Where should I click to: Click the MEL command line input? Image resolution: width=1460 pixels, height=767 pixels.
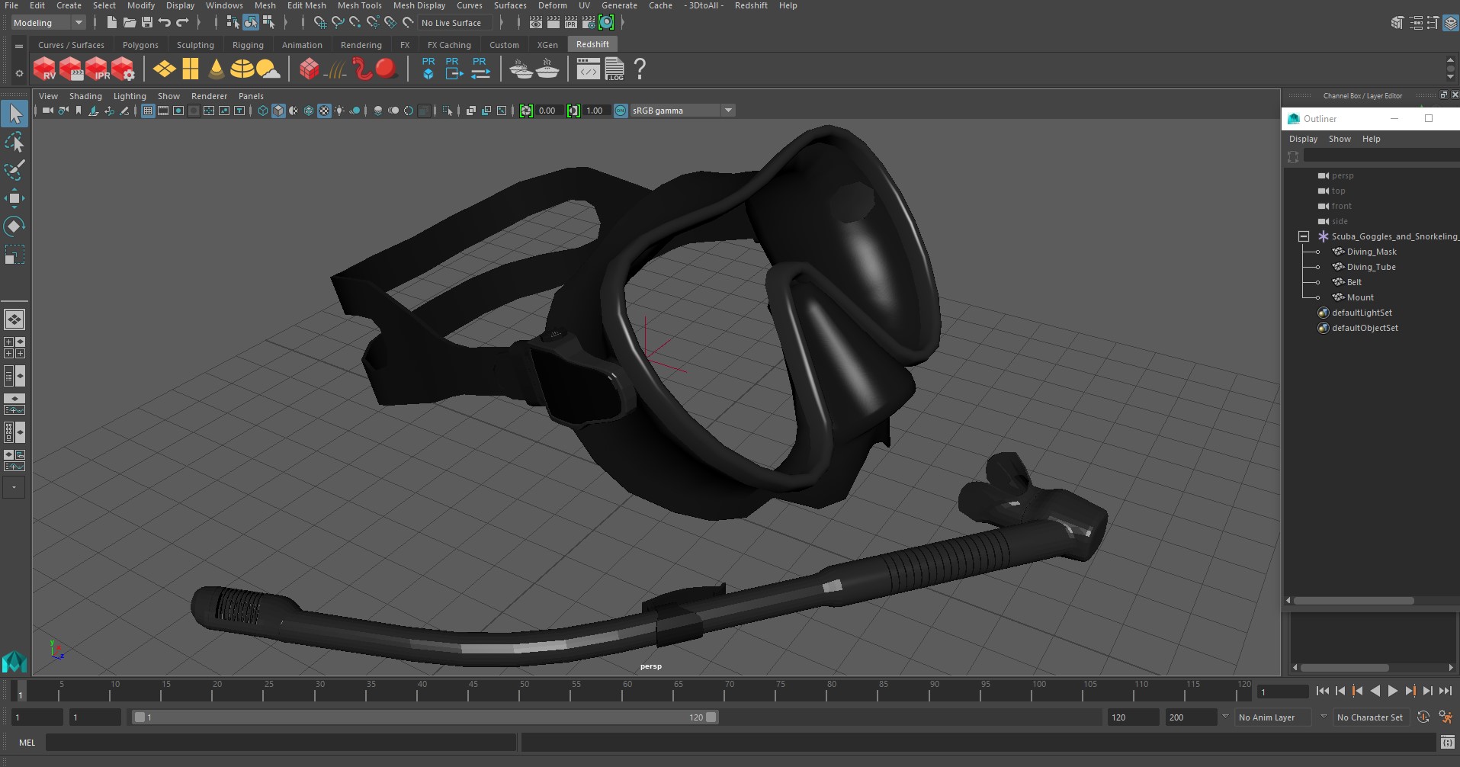281,742
